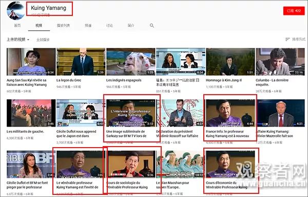This screenshot has height=197, width=308.
Task: Click the red subscribe button showing 422
Action: tap(294, 11)
